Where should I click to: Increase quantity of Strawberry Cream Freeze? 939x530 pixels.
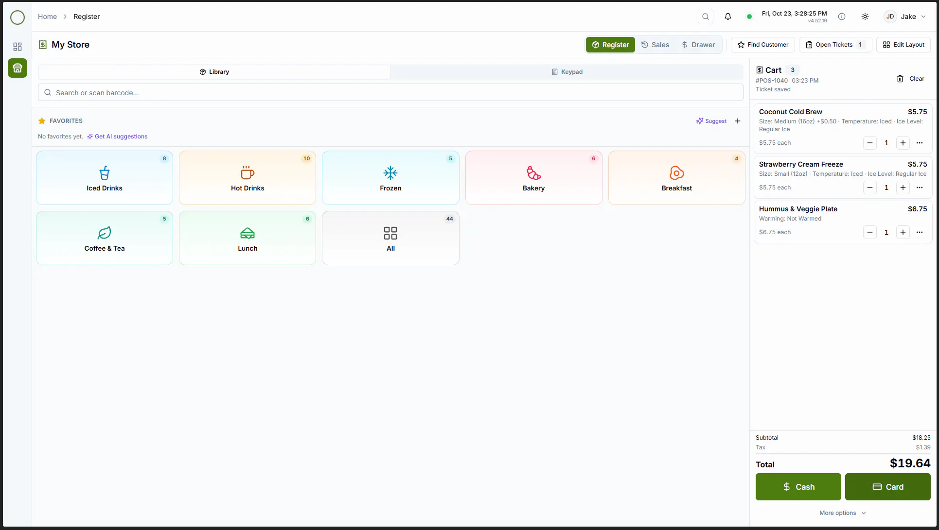[903, 188]
